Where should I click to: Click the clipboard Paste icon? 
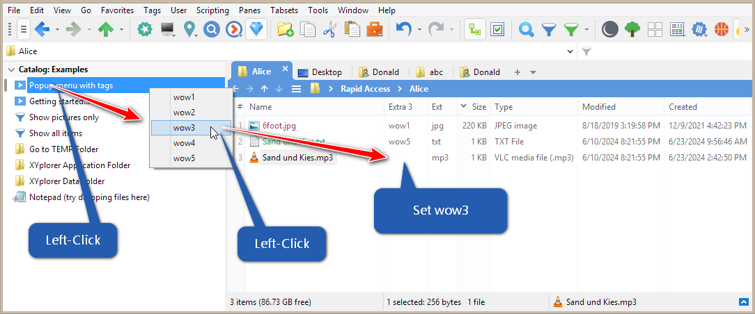click(x=352, y=30)
